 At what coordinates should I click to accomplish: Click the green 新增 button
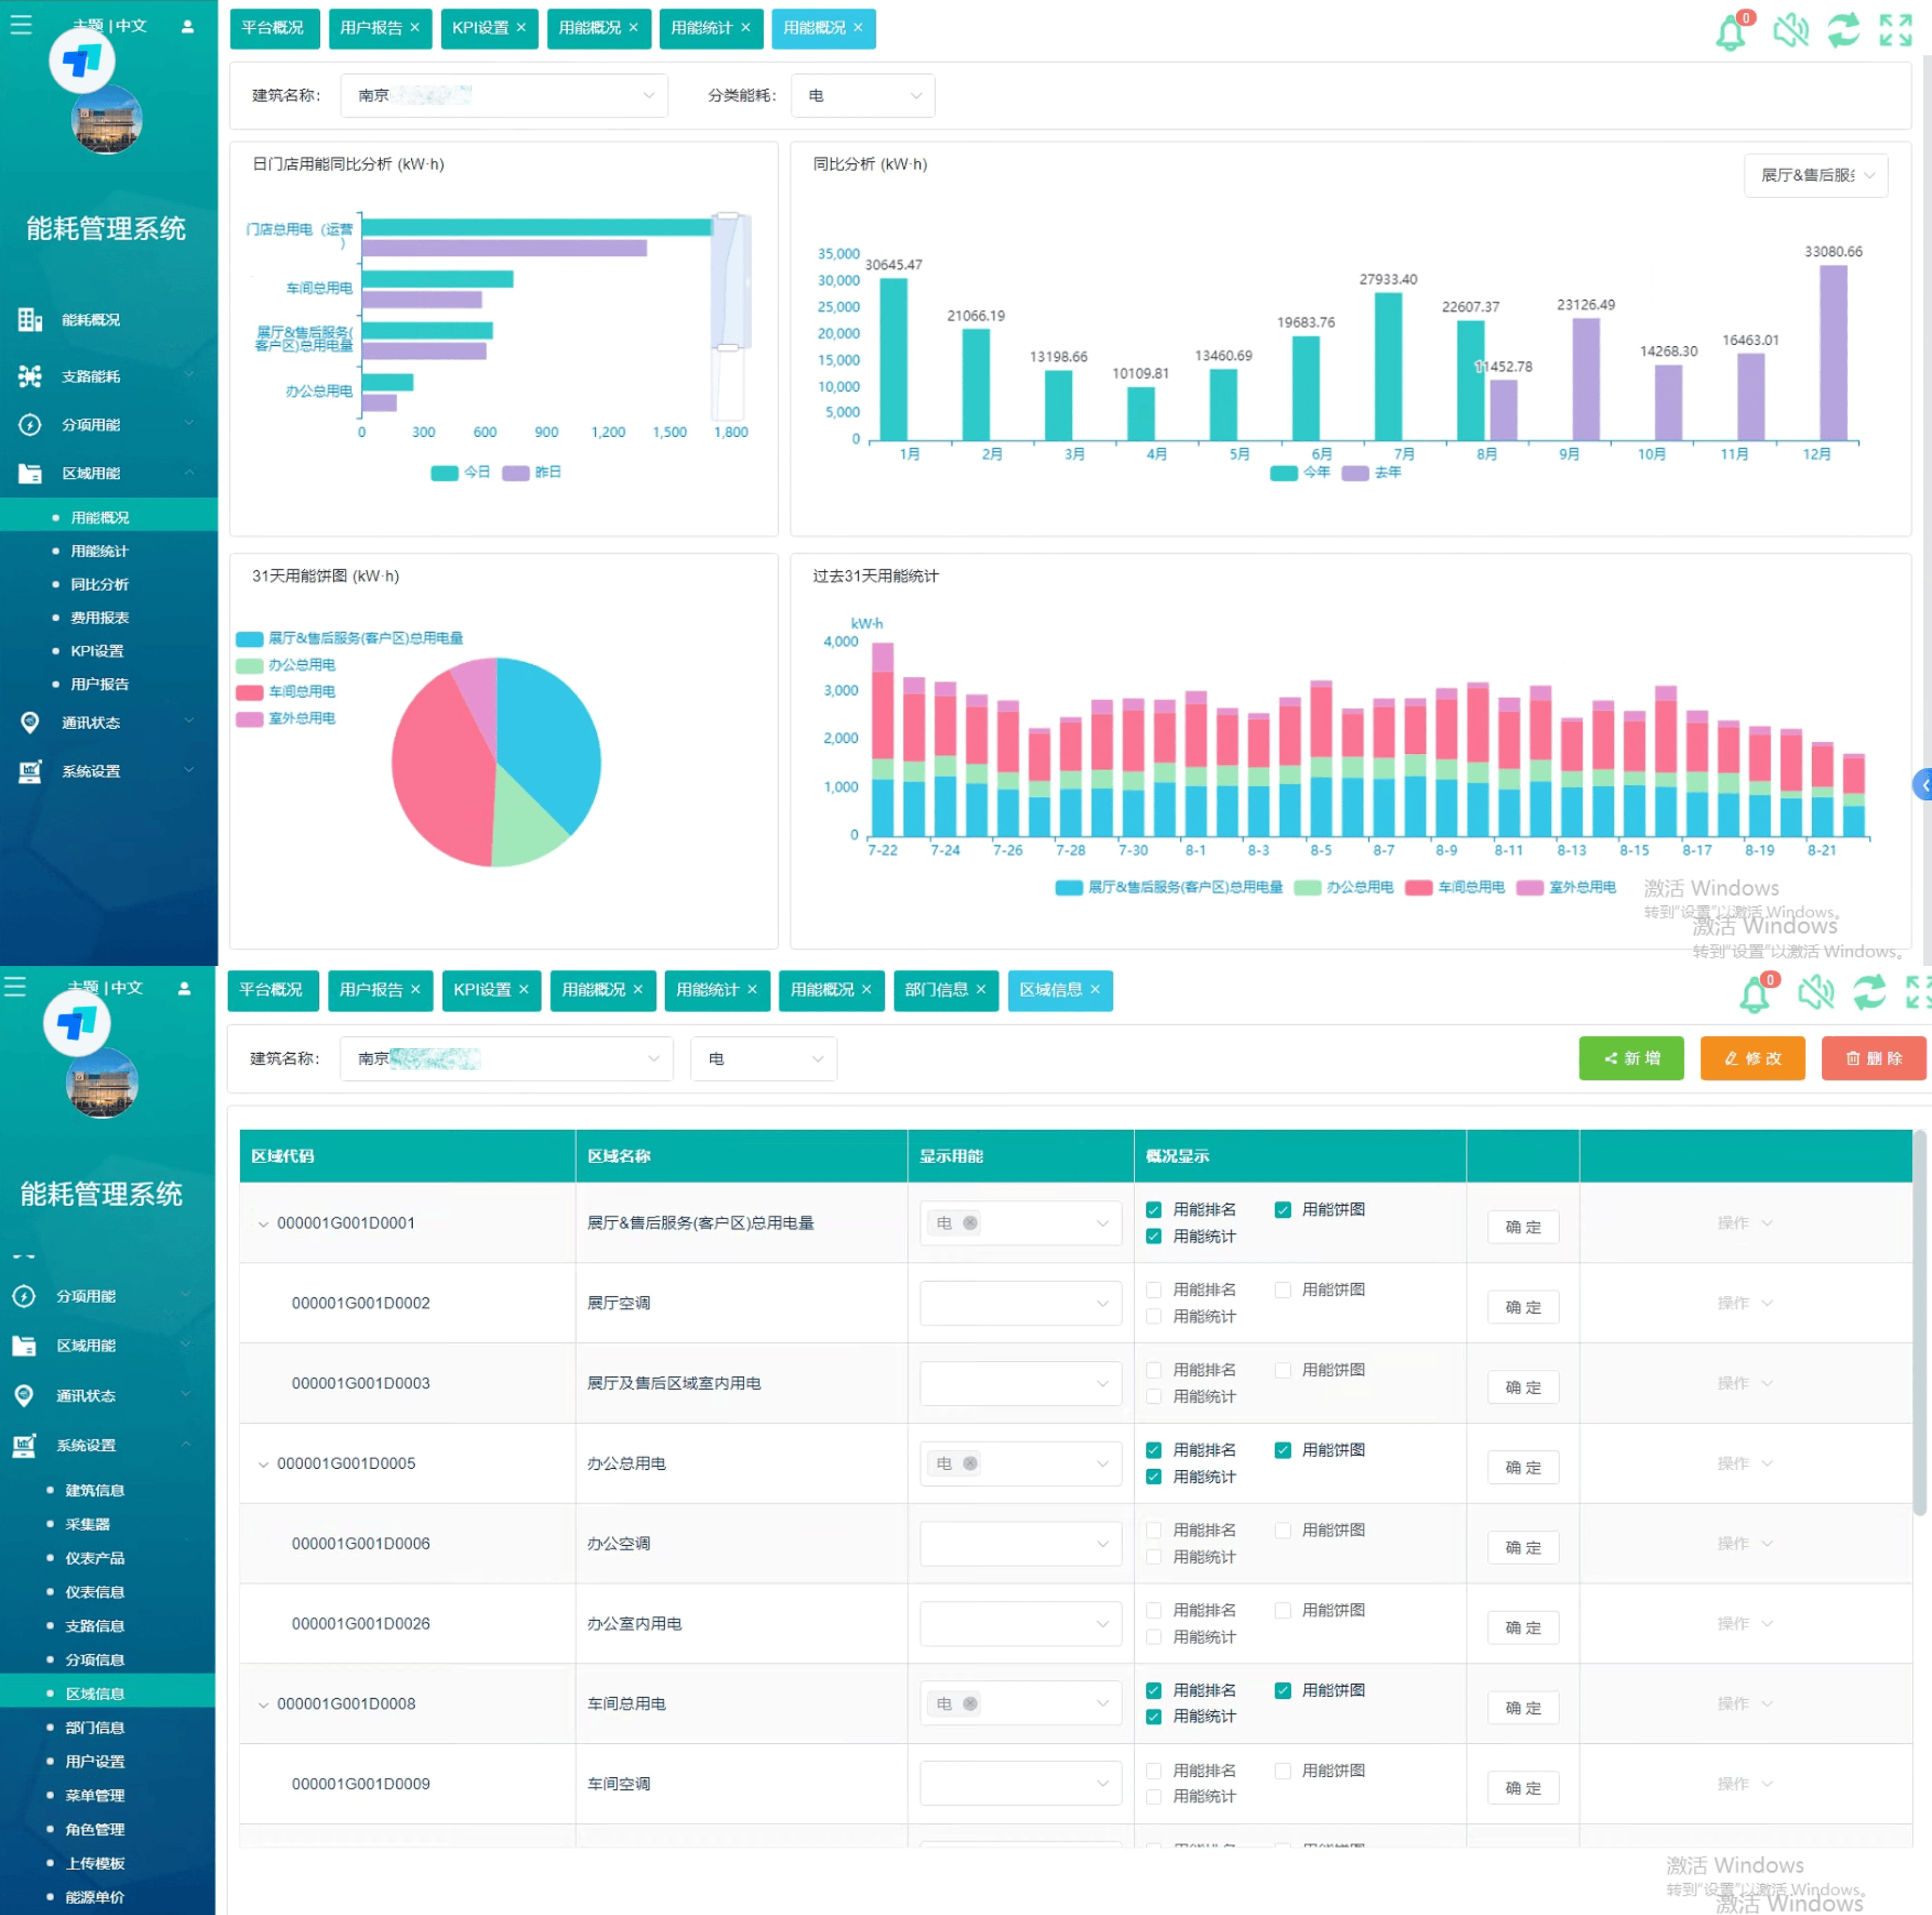pyautogui.click(x=1631, y=1058)
